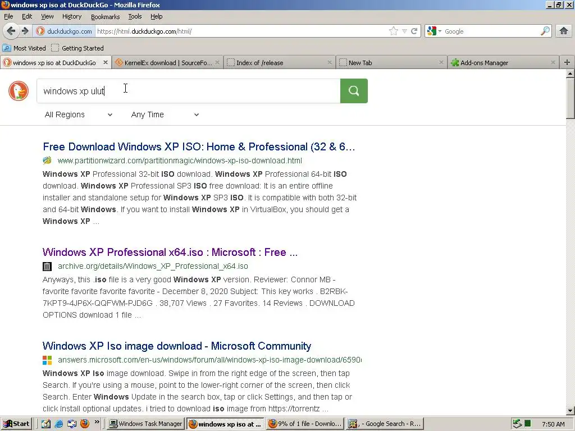Switch to Index of /release tab
575x431 pixels.
[x=279, y=63]
